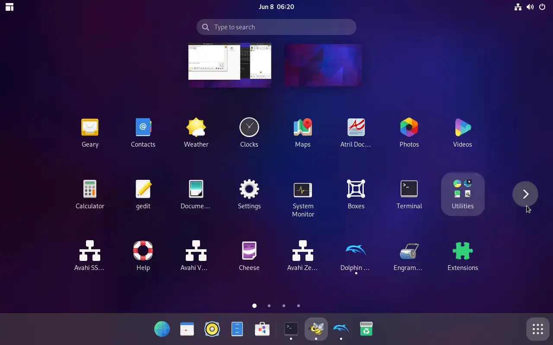This screenshot has height=345, width=553.
Task: Launch Dolphin Emulator from app grid
Action: 356,256
